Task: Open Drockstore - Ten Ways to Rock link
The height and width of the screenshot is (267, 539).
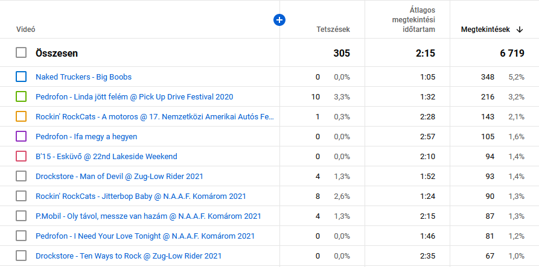Action: pos(129,256)
